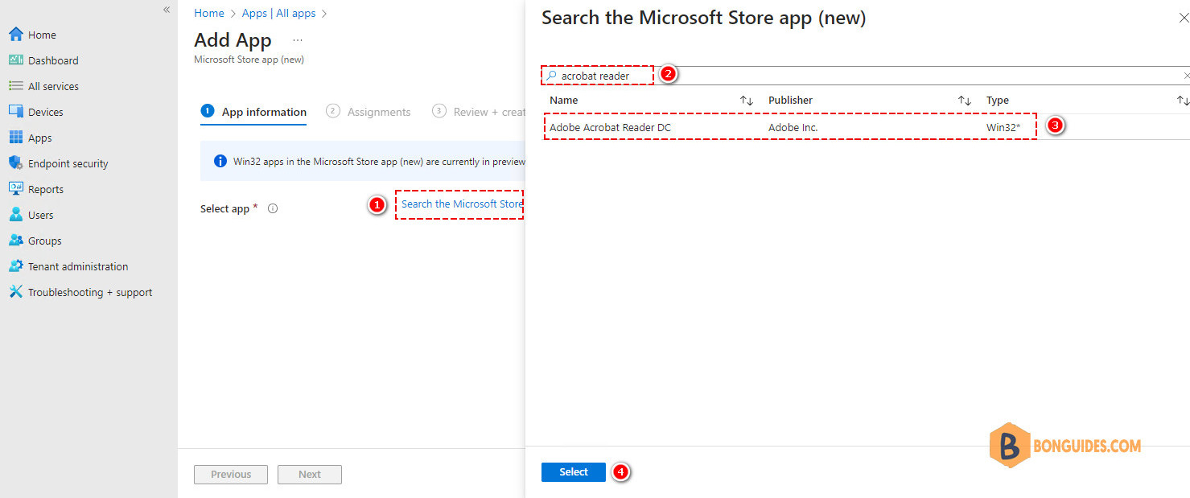Click the Troubleshooting + support wrench icon
Viewport: 1190px width, 498px height.
click(x=15, y=292)
